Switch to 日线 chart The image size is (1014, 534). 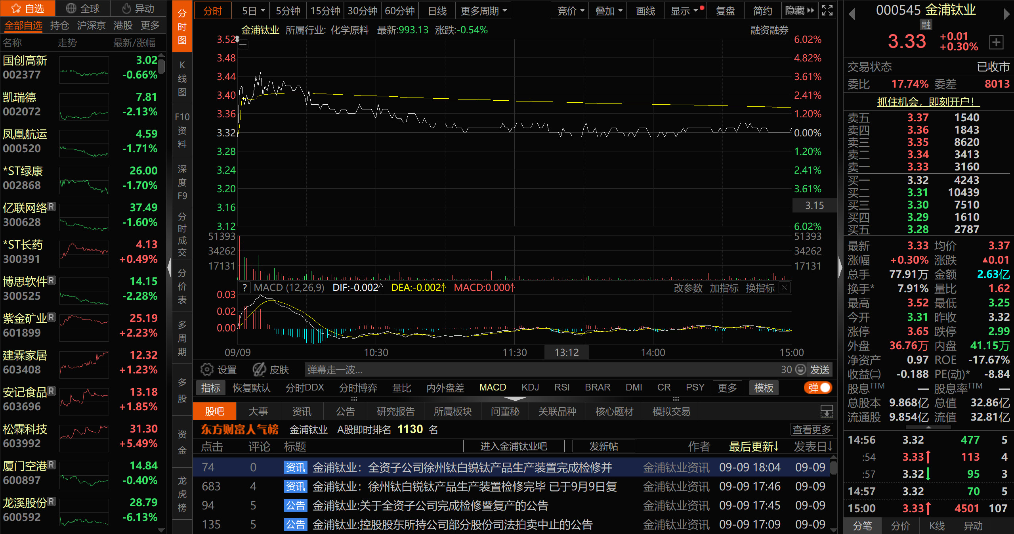click(x=437, y=11)
